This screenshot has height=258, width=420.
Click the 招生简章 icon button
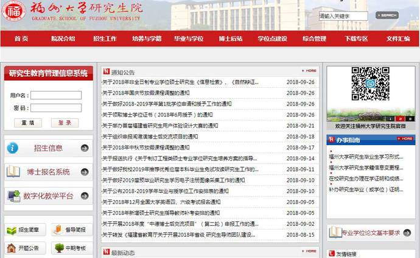pos(12,230)
